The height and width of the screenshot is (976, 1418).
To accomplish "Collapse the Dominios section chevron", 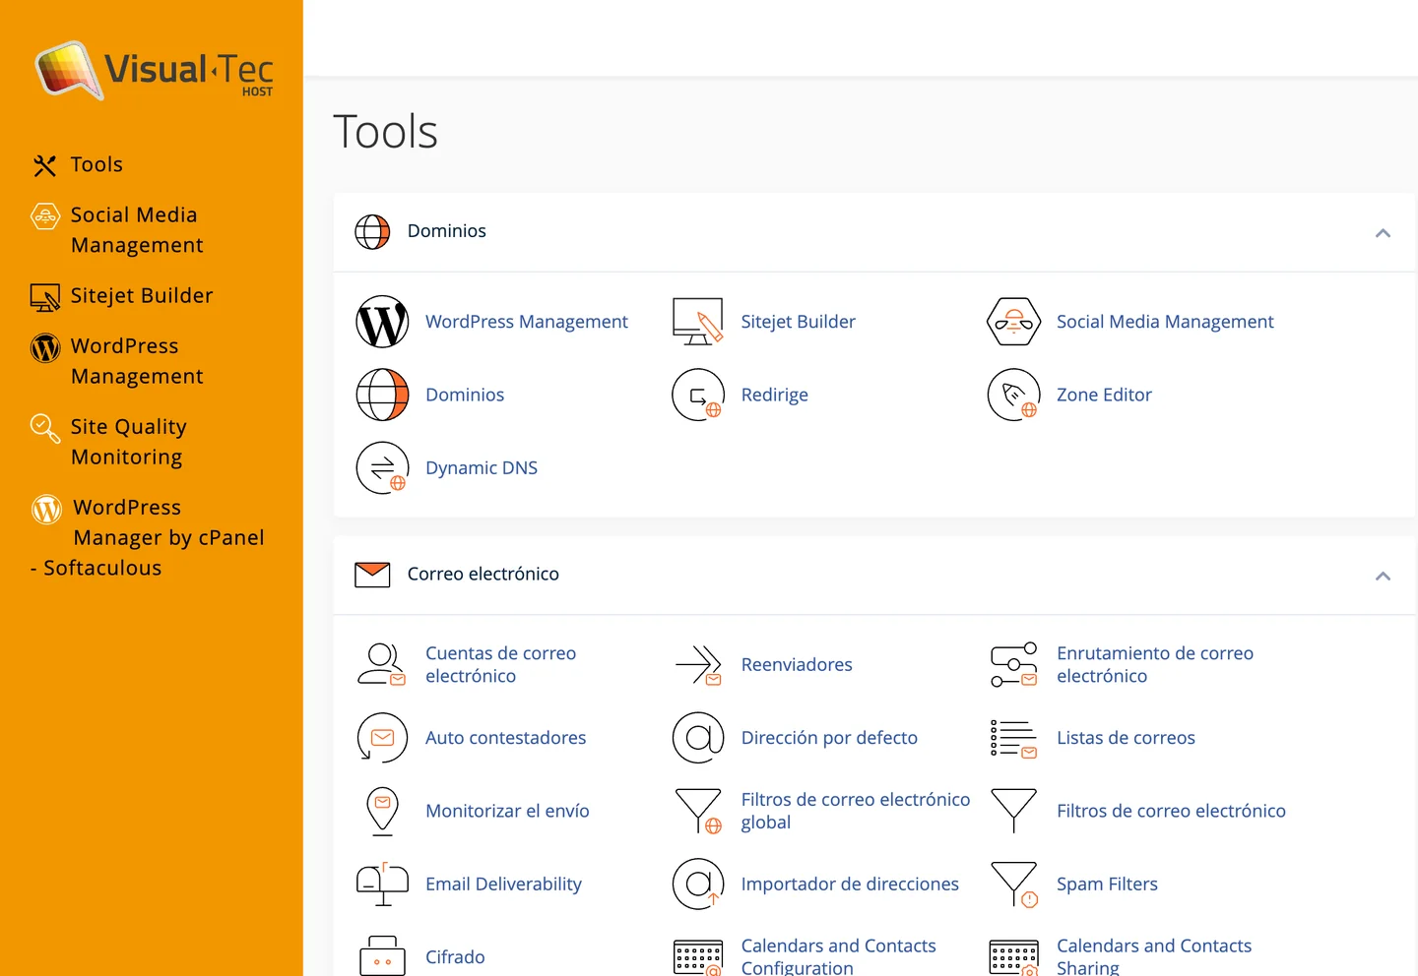I will click(1383, 233).
